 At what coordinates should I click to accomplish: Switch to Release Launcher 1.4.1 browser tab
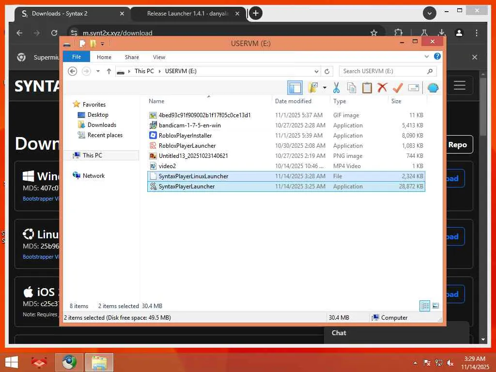187,14
